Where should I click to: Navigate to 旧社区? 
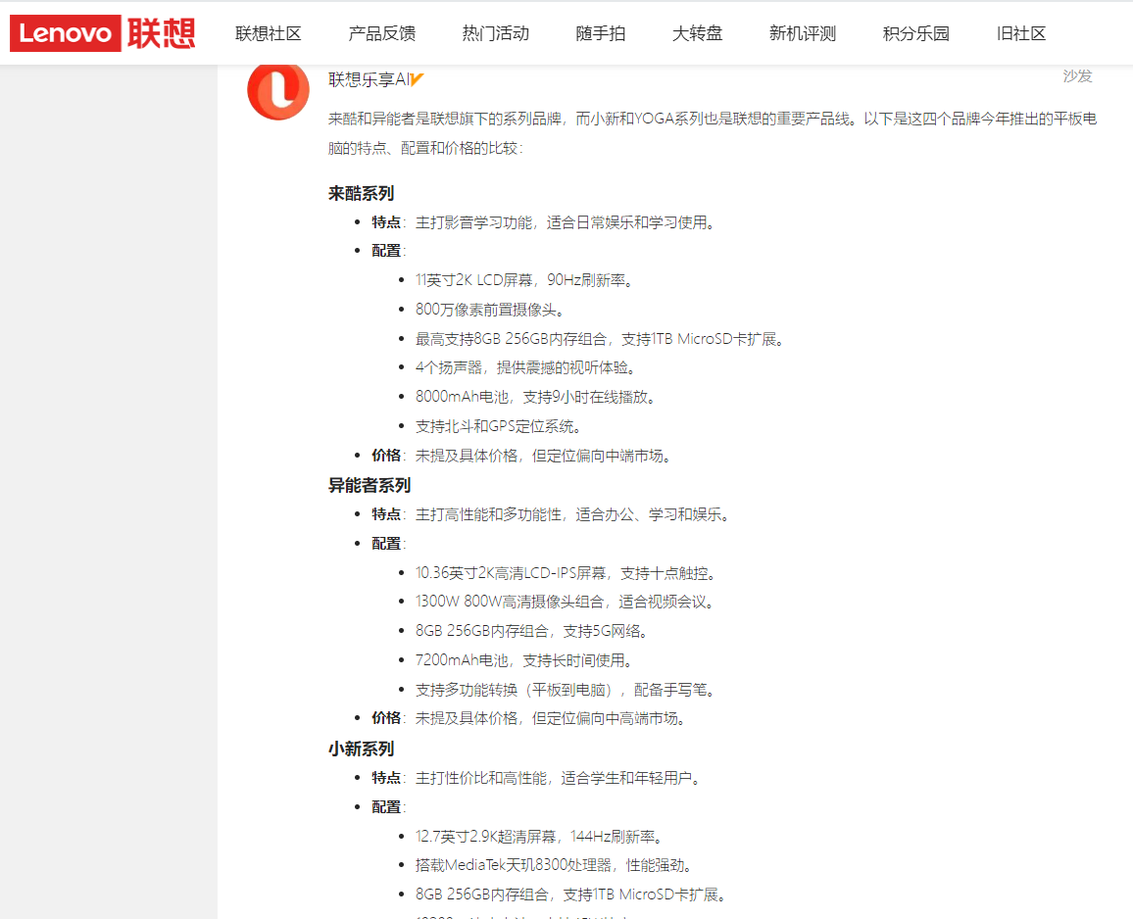1021,33
